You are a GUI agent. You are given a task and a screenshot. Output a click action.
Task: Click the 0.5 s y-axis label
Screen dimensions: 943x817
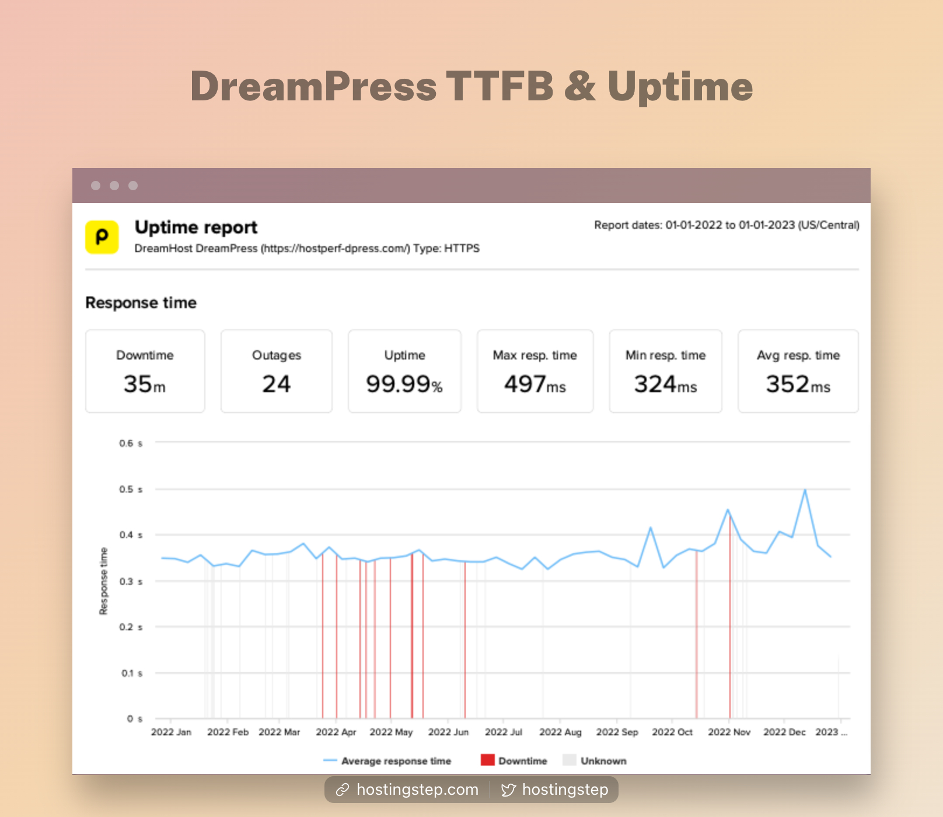(x=131, y=489)
